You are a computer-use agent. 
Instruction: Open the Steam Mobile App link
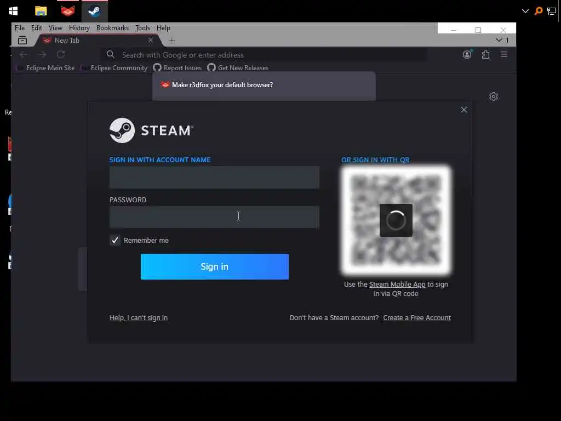397,285
